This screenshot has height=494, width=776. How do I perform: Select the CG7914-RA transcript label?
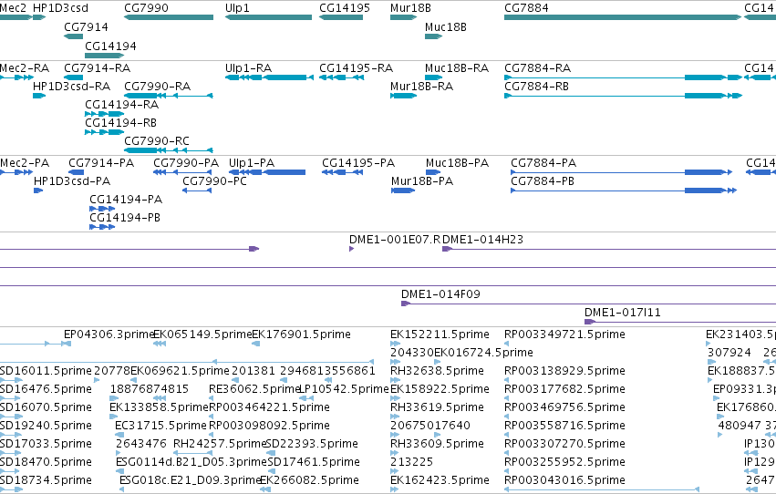(x=97, y=67)
